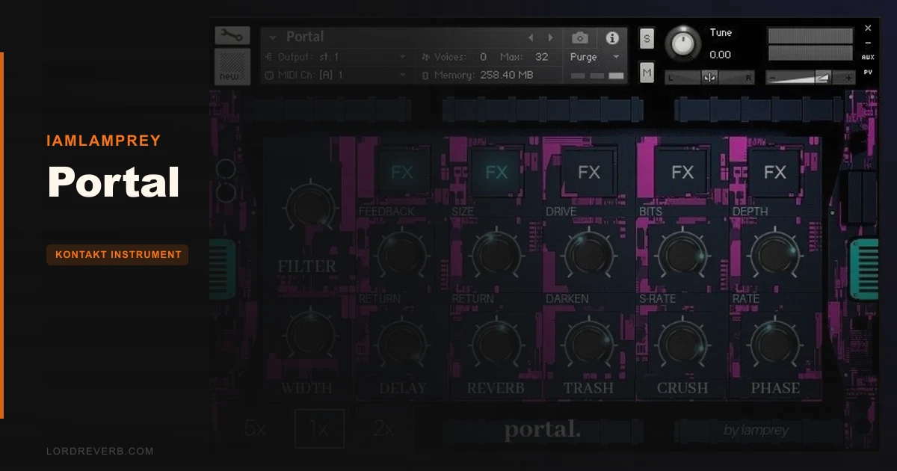Click the large Portal title text
This screenshot has height=471, width=897.
(114, 182)
